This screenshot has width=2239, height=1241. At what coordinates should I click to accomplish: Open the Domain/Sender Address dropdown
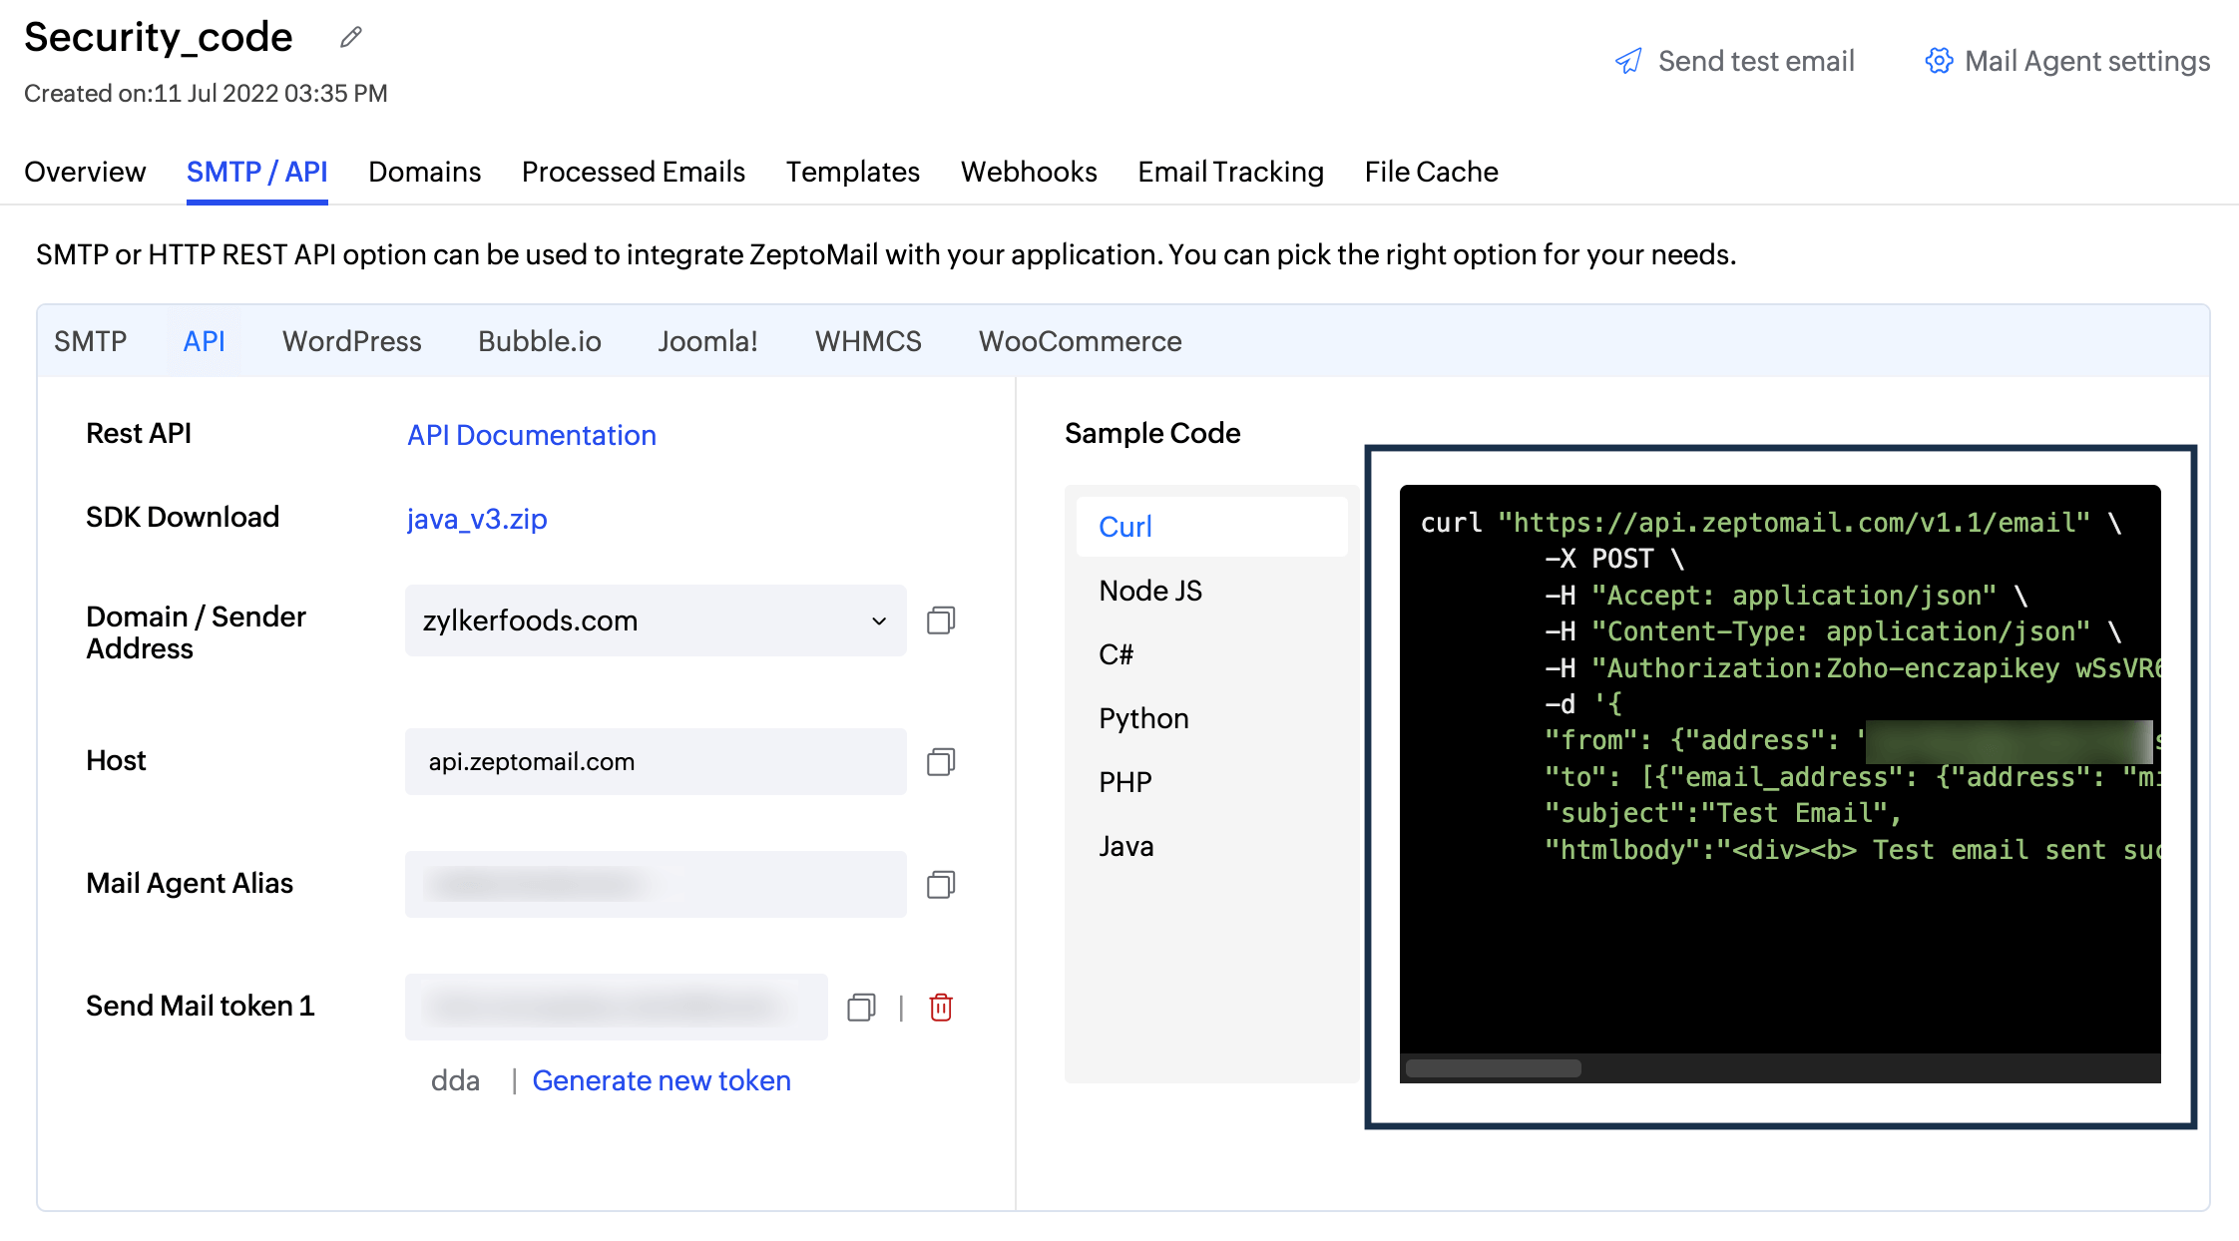pos(878,620)
